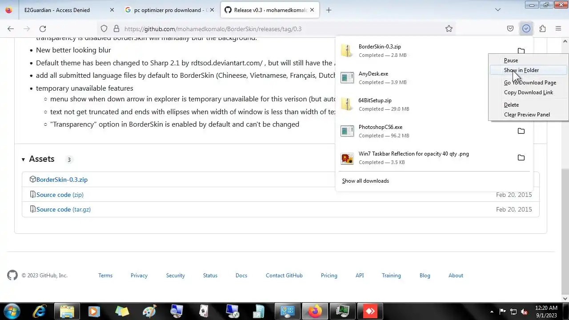Open the Pocket save icon
Screen dimensions: 569x320
(x=510, y=28)
